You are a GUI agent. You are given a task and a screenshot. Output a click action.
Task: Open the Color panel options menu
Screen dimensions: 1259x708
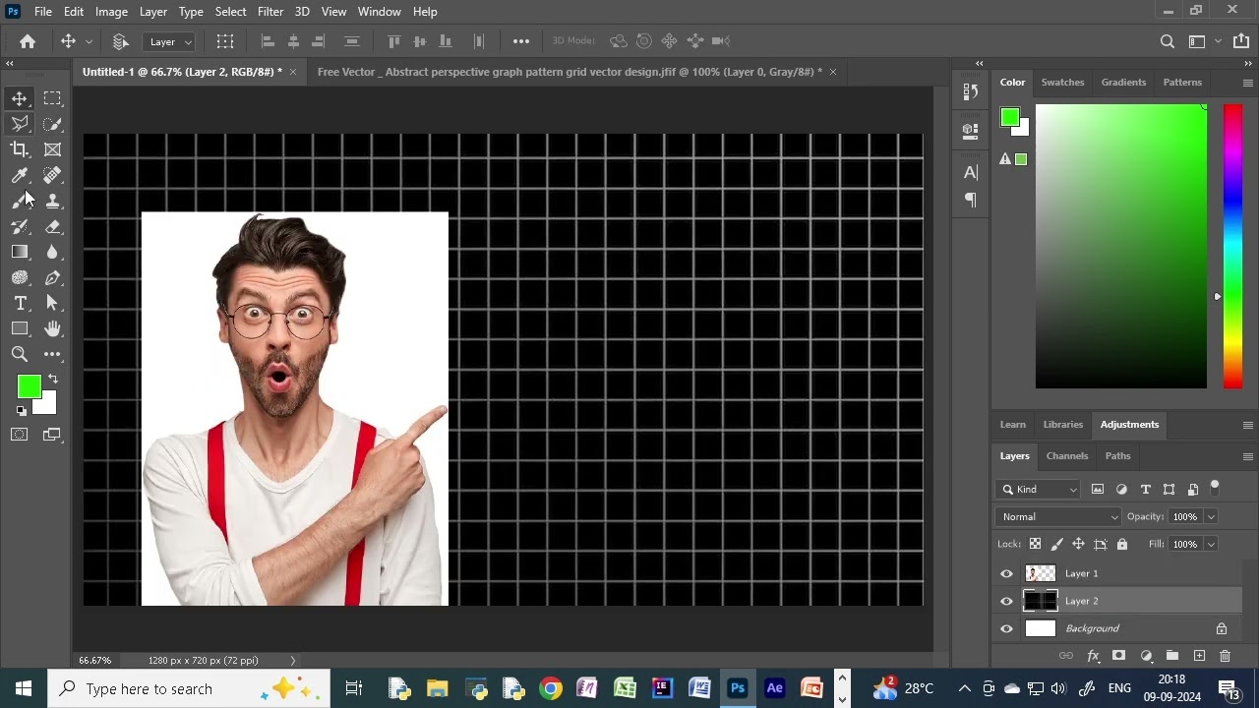pos(1247,83)
